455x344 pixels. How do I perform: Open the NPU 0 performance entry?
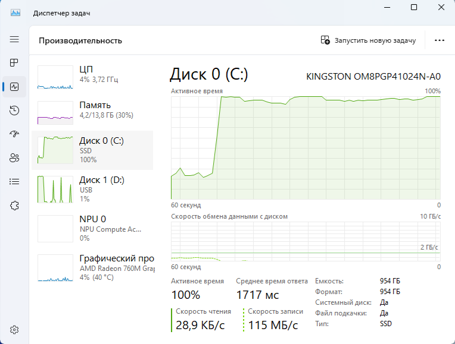[92, 228]
